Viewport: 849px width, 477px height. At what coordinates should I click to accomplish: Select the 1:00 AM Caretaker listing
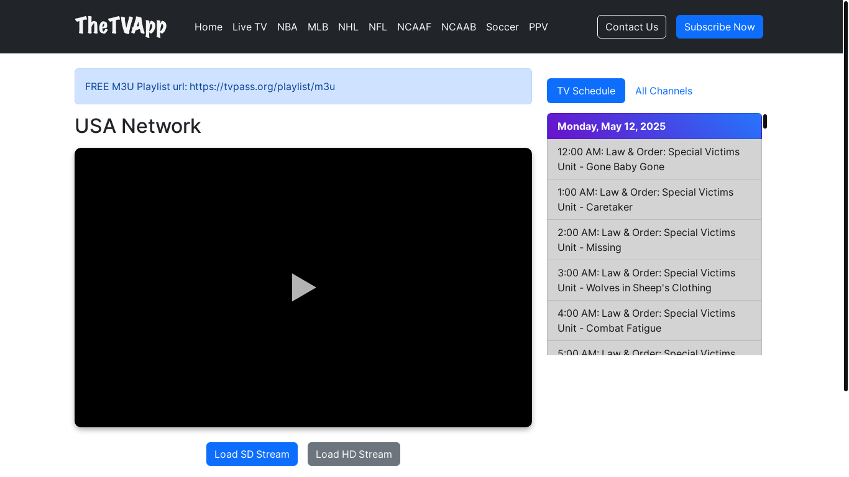654,199
